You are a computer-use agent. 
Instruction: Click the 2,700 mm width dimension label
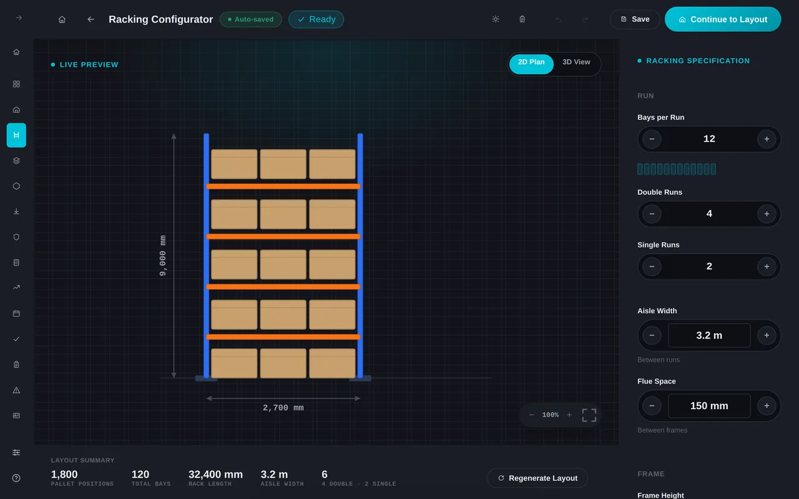point(283,408)
